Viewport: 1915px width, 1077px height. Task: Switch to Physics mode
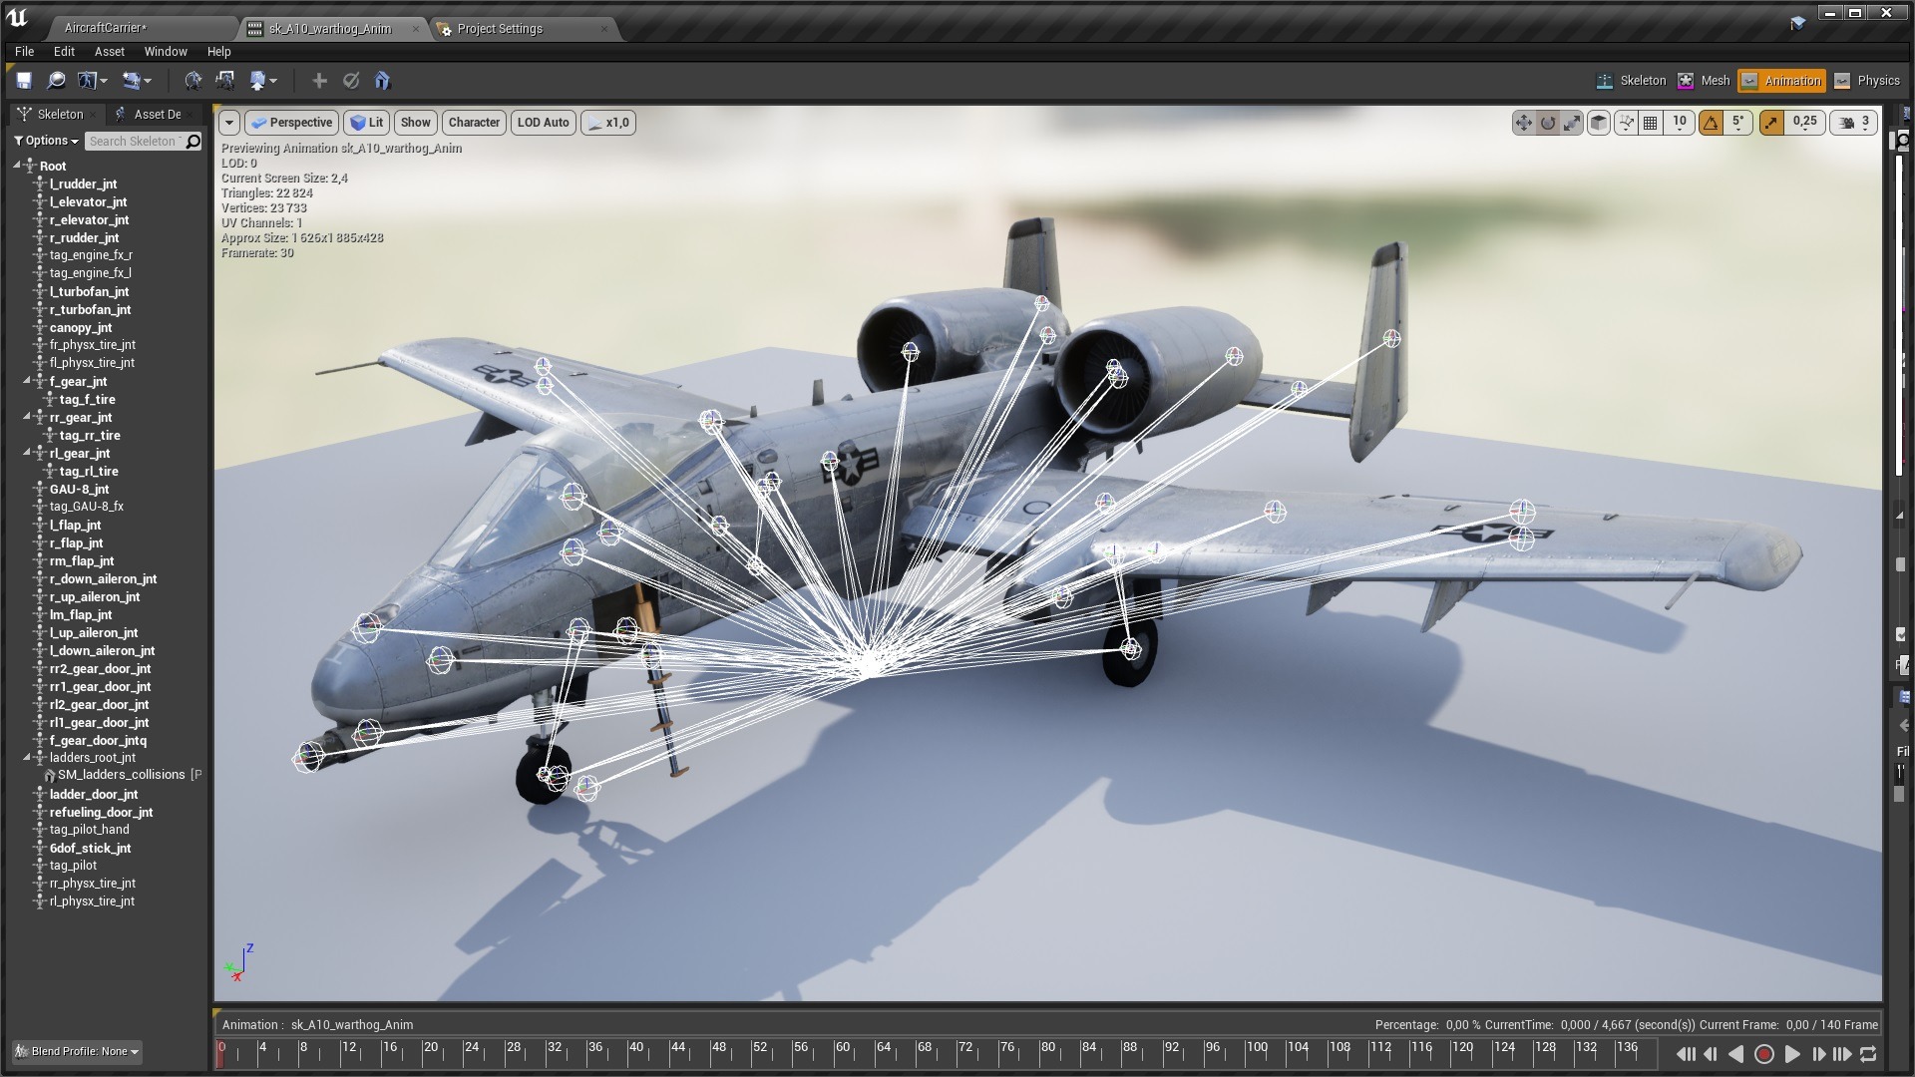point(1866,81)
